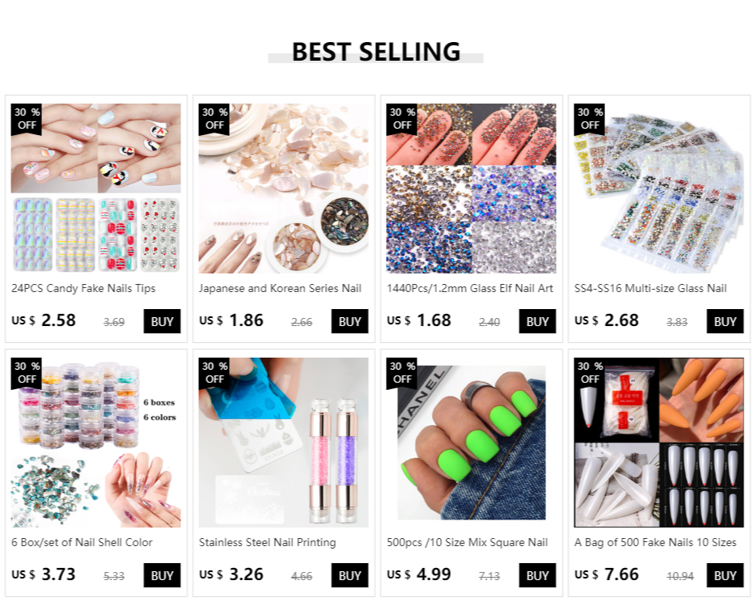Click BUY for Stainless Steel Nail Printing
754x606 pixels.
[349, 575]
